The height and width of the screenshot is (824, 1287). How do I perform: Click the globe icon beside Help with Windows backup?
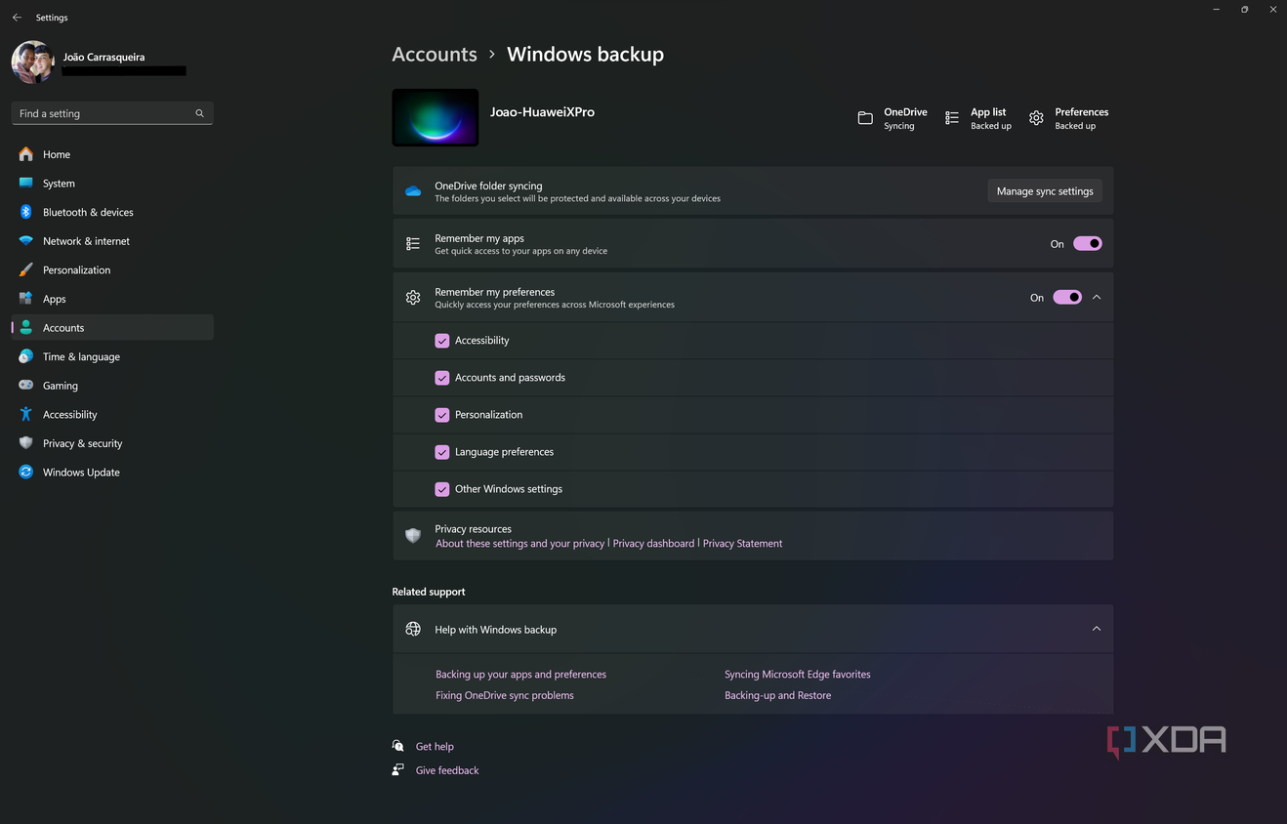pos(413,630)
